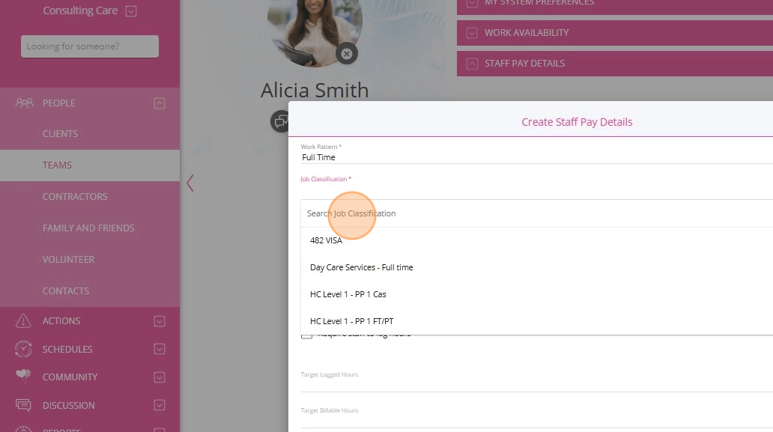773x432 pixels.
Task: Open Contractors in sidebar
Action: (75, 197)
